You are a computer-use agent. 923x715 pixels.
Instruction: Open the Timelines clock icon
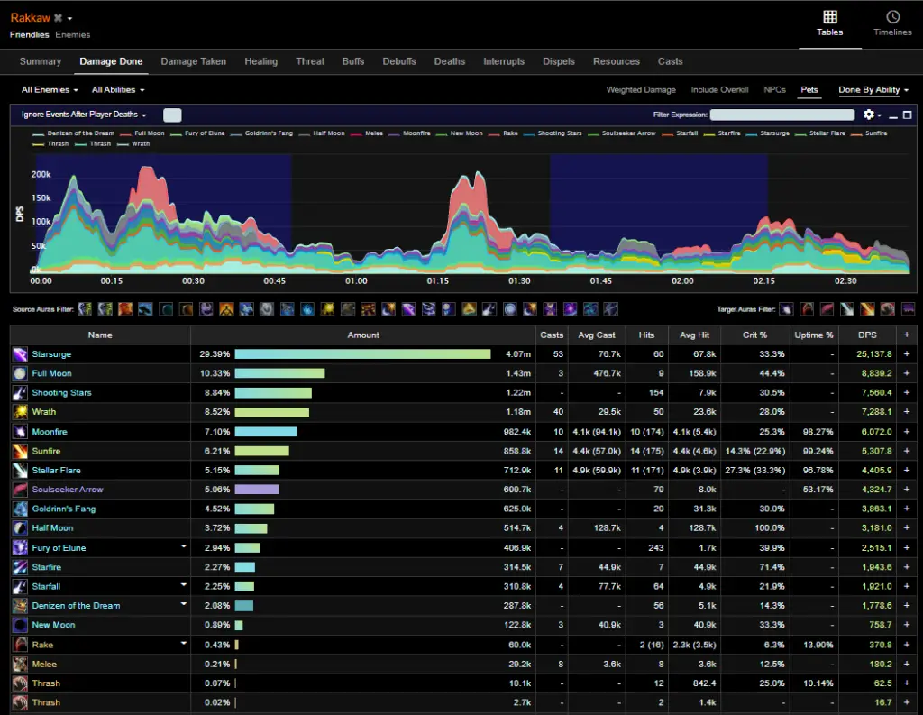point(893,17)
